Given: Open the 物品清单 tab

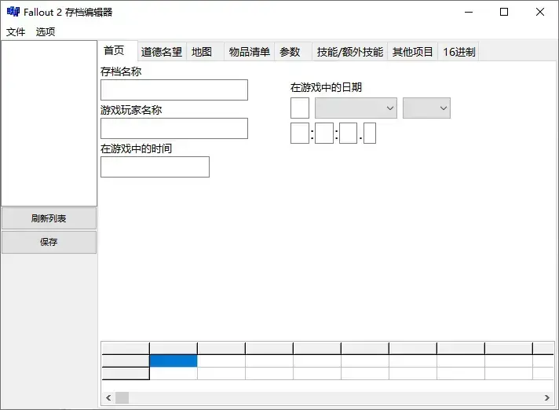Looking at the screenshot, I should [249, 52].
